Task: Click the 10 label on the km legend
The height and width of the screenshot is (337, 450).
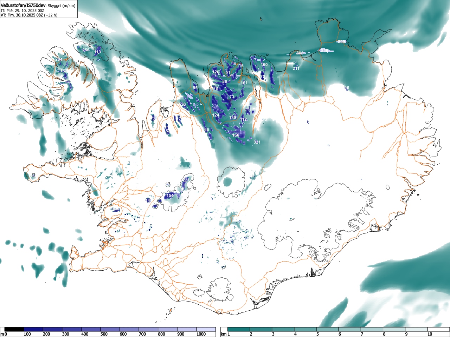Action: [430, 334]
